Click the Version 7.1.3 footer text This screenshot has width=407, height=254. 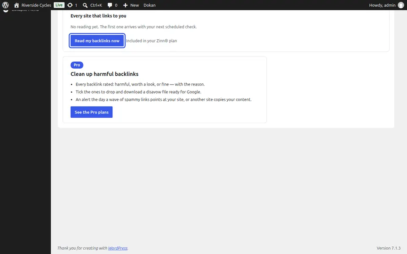coord(389,248)
